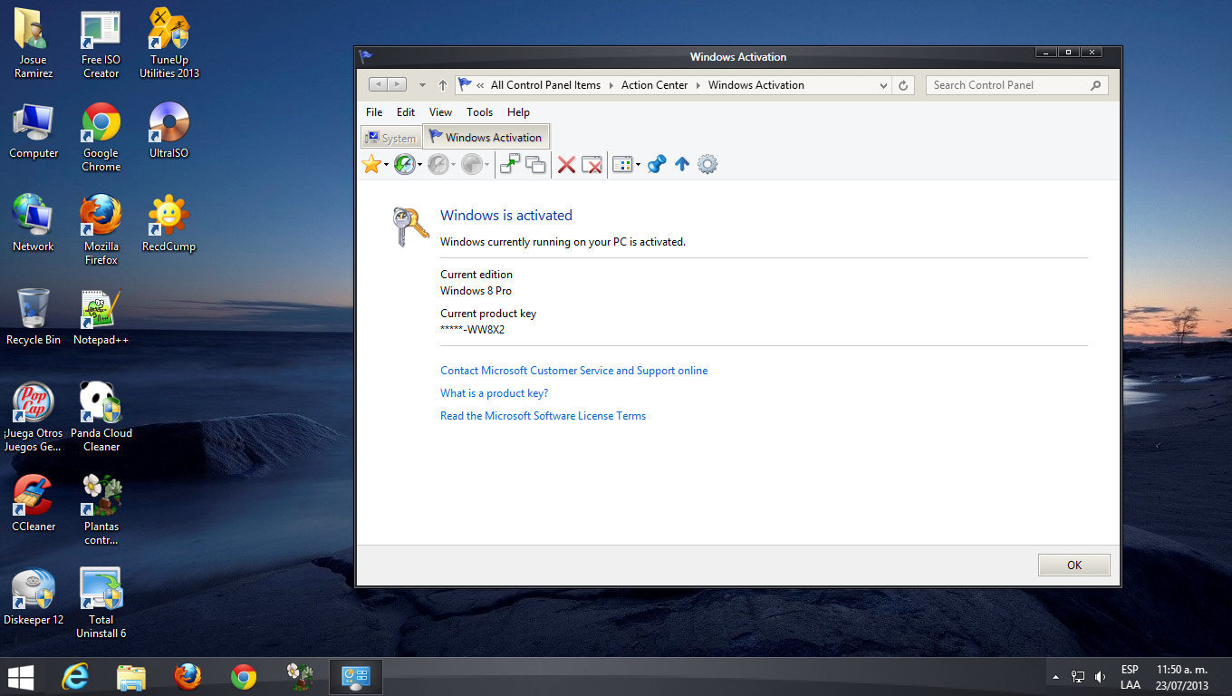Click the Back navigation arrow
The image size is (1232, 696).
pos(379,84)
